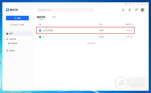Open the 最近打开 sort dropdown
Image resolution: width=151 pixels, height=93 pixels.
[x=130, y=24]
